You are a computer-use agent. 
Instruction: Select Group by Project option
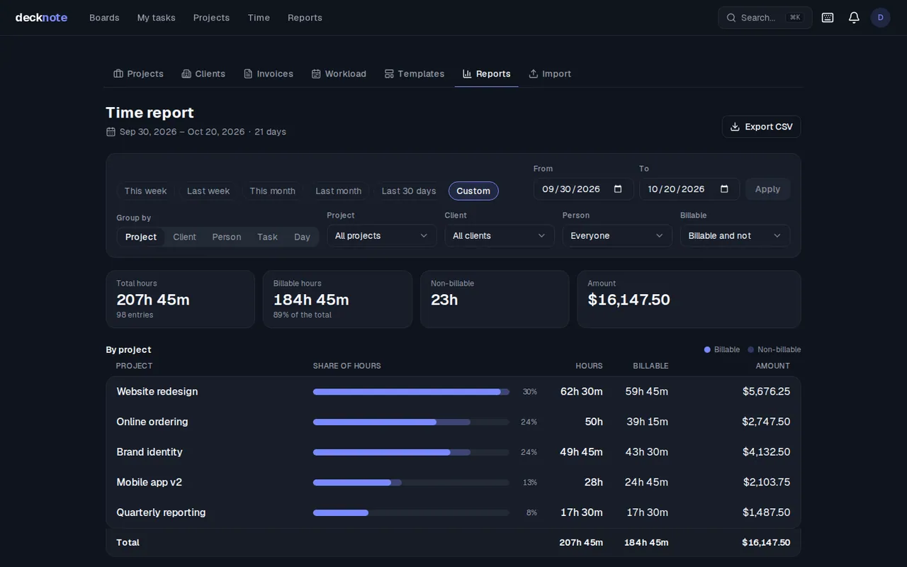141,237
